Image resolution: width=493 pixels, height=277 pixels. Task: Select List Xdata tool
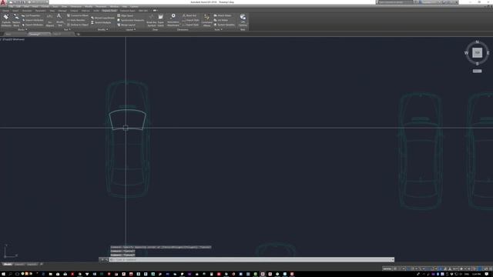coord(221,20)
